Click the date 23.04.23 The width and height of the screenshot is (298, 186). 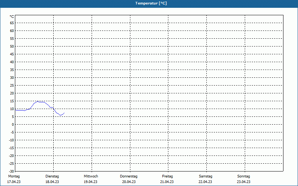(x=244, y=182)
